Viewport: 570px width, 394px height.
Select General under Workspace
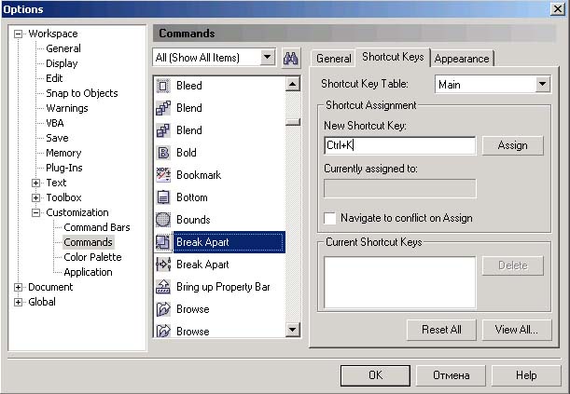pos(63,48)
